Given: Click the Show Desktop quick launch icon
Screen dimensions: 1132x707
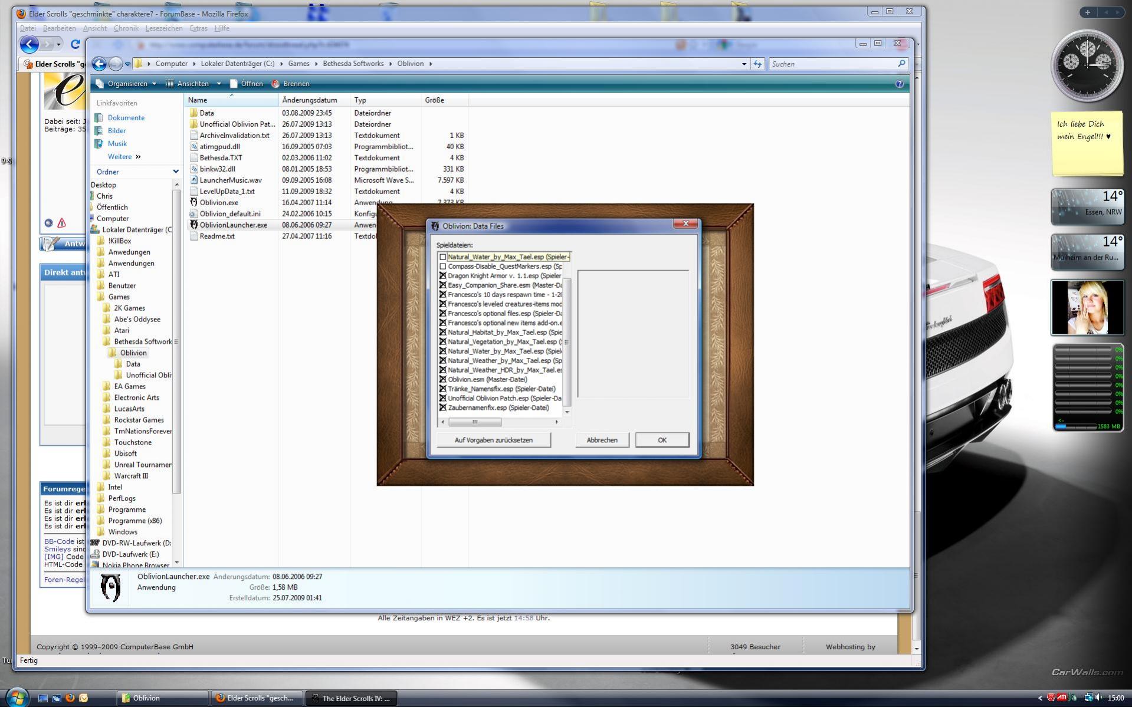Looking at the screenshot, I should [43, 698].
